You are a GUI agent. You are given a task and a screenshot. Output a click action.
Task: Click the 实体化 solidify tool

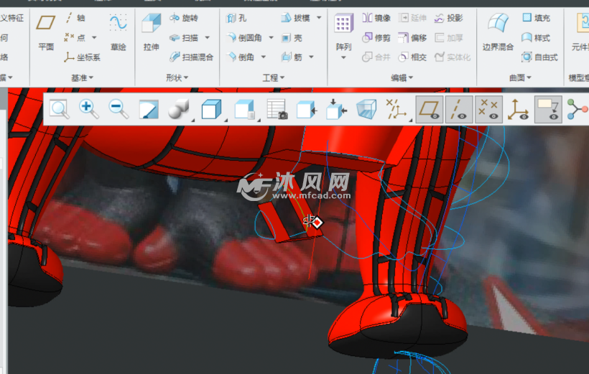453,57
